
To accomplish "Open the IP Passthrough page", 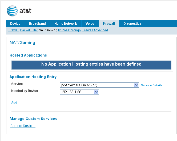I will tap(69, 30).
